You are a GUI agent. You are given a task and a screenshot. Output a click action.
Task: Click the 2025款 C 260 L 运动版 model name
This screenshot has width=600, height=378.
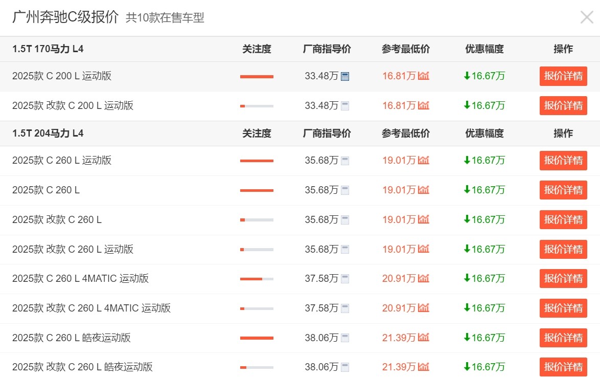[x=62, y=160]
